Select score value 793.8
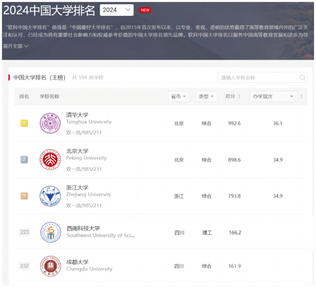 click(234, 196)
